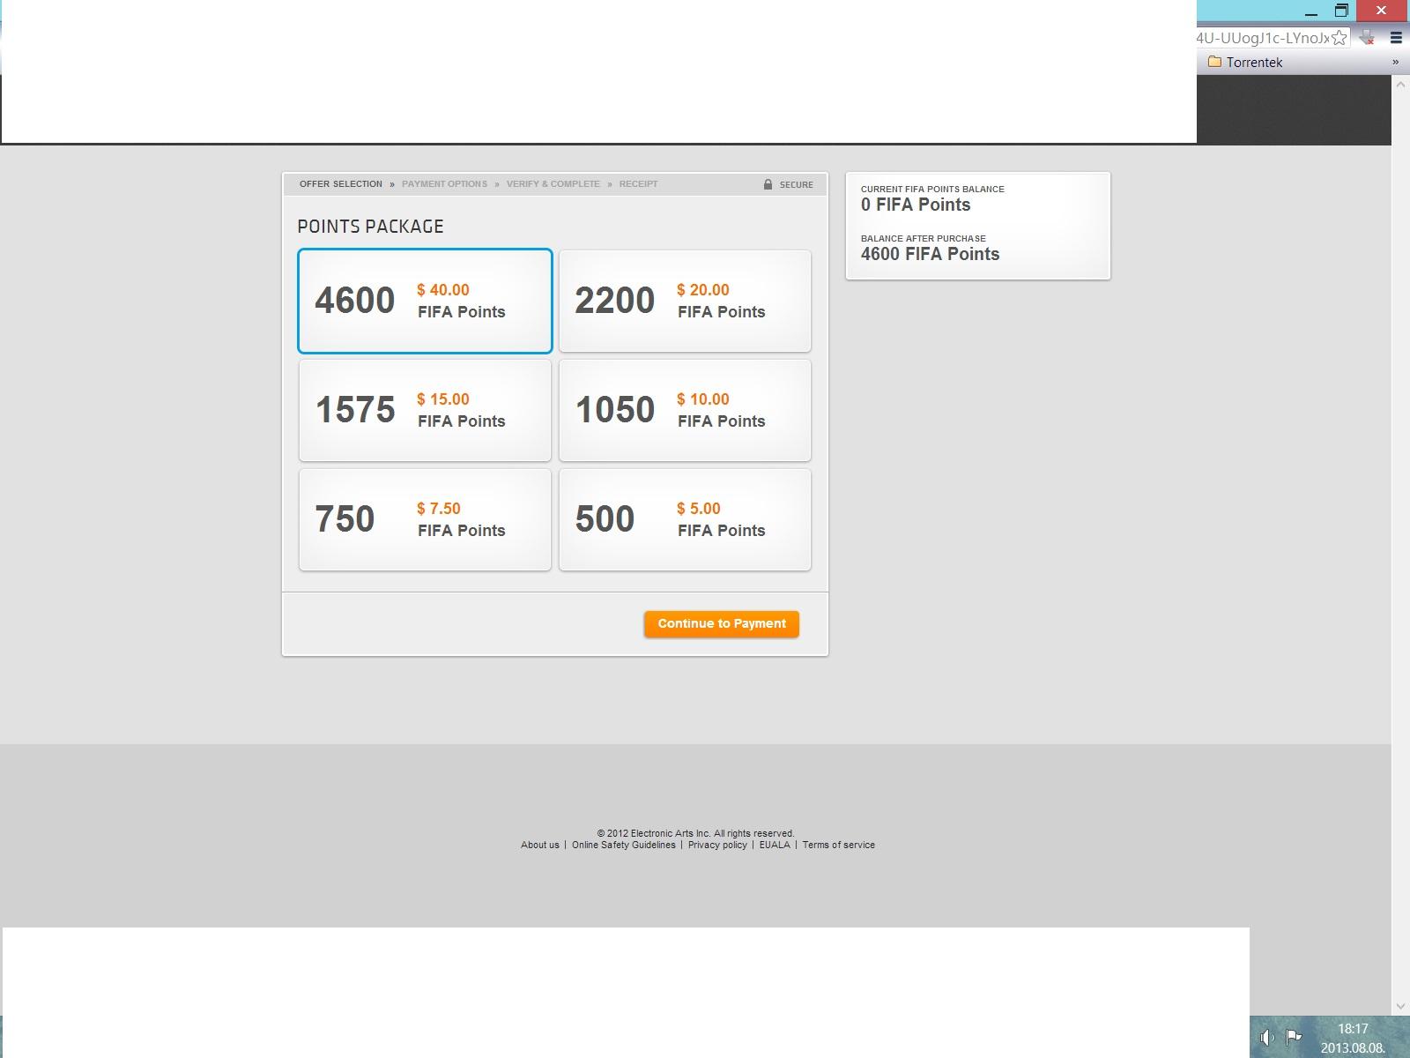1410x1058 pixels.
Task: Click the $ 40.00 price label
Action: pyautogui.click(x=443, y=290)
